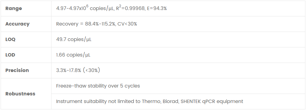Select the E=94.3% efficiency text
The image size is (306, 110).
[157, 9]
